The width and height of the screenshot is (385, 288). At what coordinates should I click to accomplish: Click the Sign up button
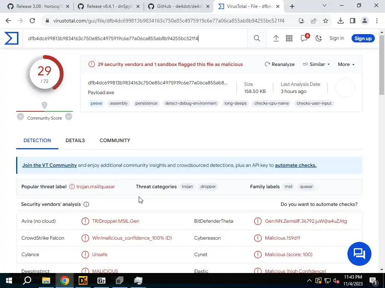click(363, 39)
